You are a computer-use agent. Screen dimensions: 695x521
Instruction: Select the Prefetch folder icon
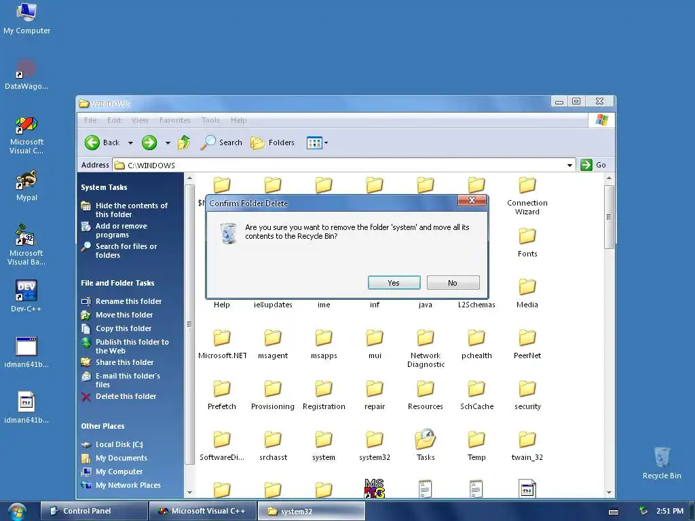point(222,389)
